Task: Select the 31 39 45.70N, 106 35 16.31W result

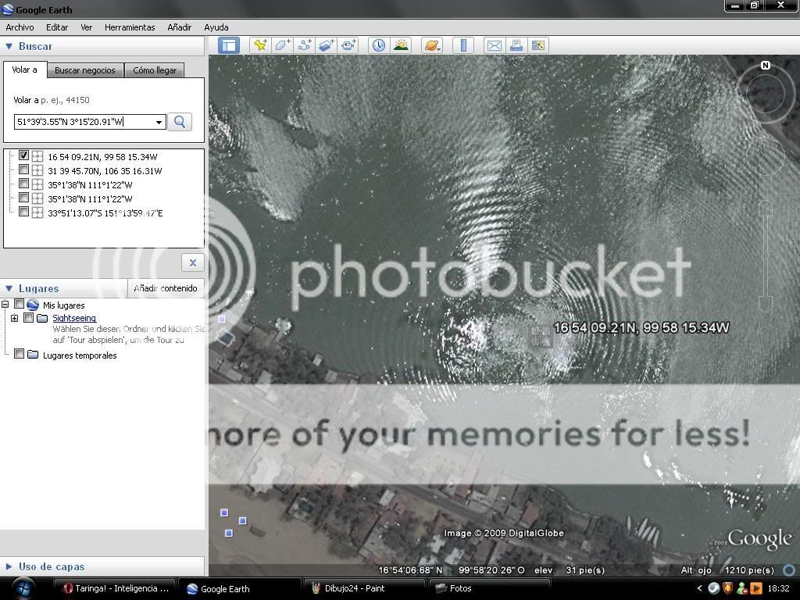Action: [105, 171]
